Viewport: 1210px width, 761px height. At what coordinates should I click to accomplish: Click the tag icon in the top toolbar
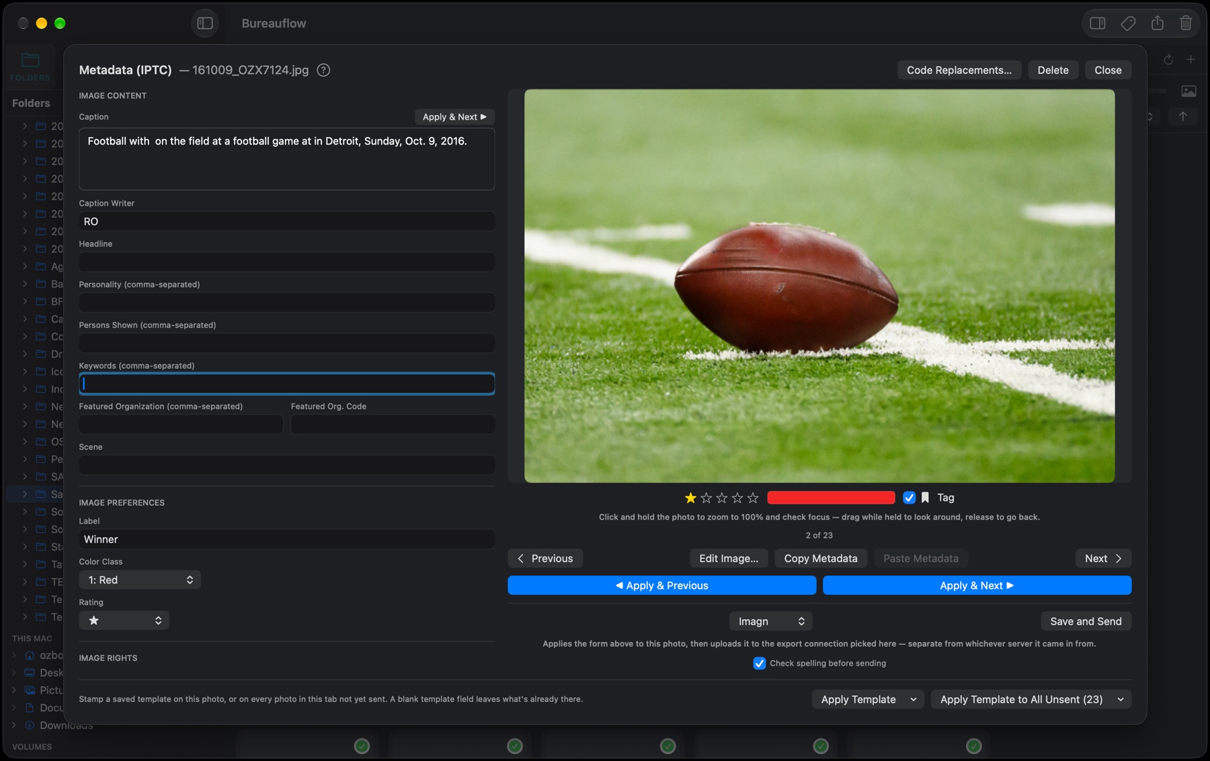pyautogui.click(x=1128, y=24)
